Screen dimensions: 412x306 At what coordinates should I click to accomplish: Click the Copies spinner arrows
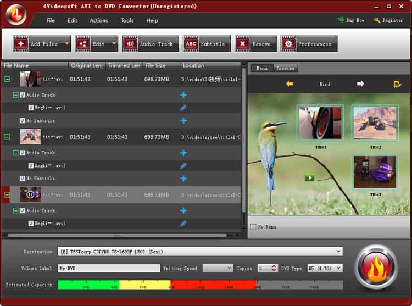(274, 268)
